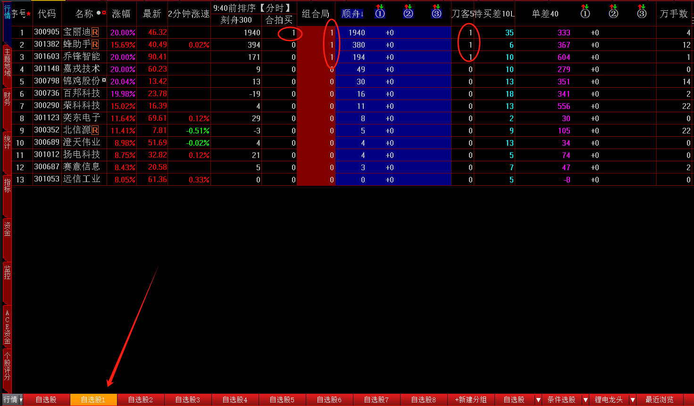Image resolution: width=694 pixels, height=406 pixels.
Task: Open the 财务 side tab
Action: coord(7,99)
